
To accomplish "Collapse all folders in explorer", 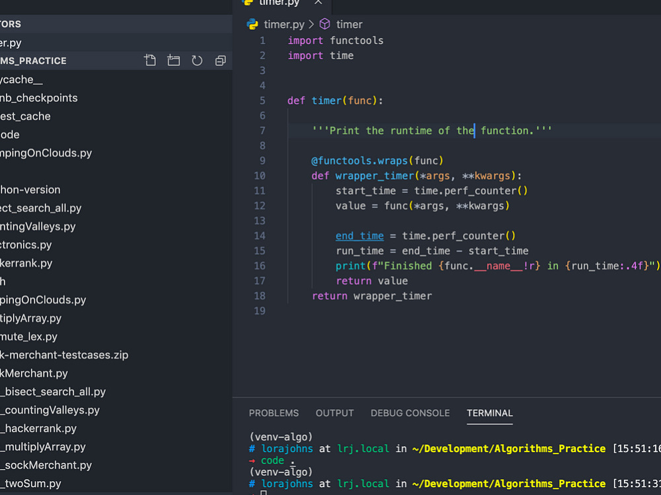I will (221, 61).
